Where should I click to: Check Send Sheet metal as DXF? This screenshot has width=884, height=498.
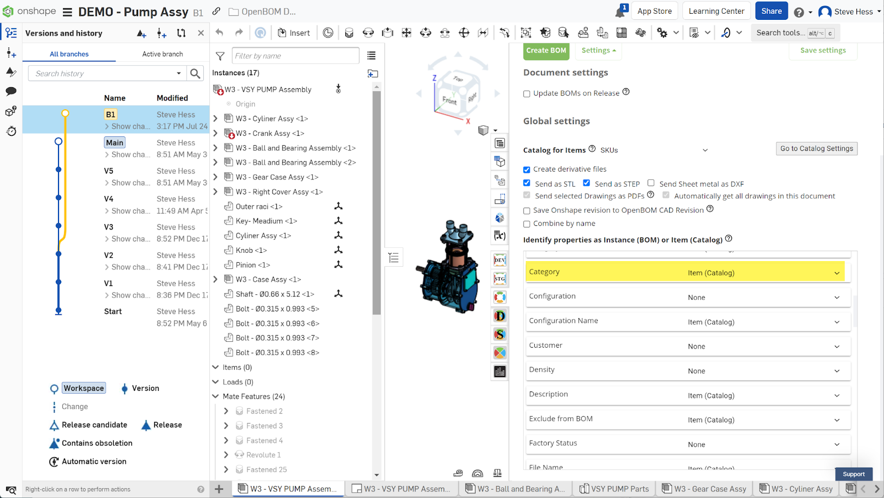pyautogui.click(x=651, y=183)
